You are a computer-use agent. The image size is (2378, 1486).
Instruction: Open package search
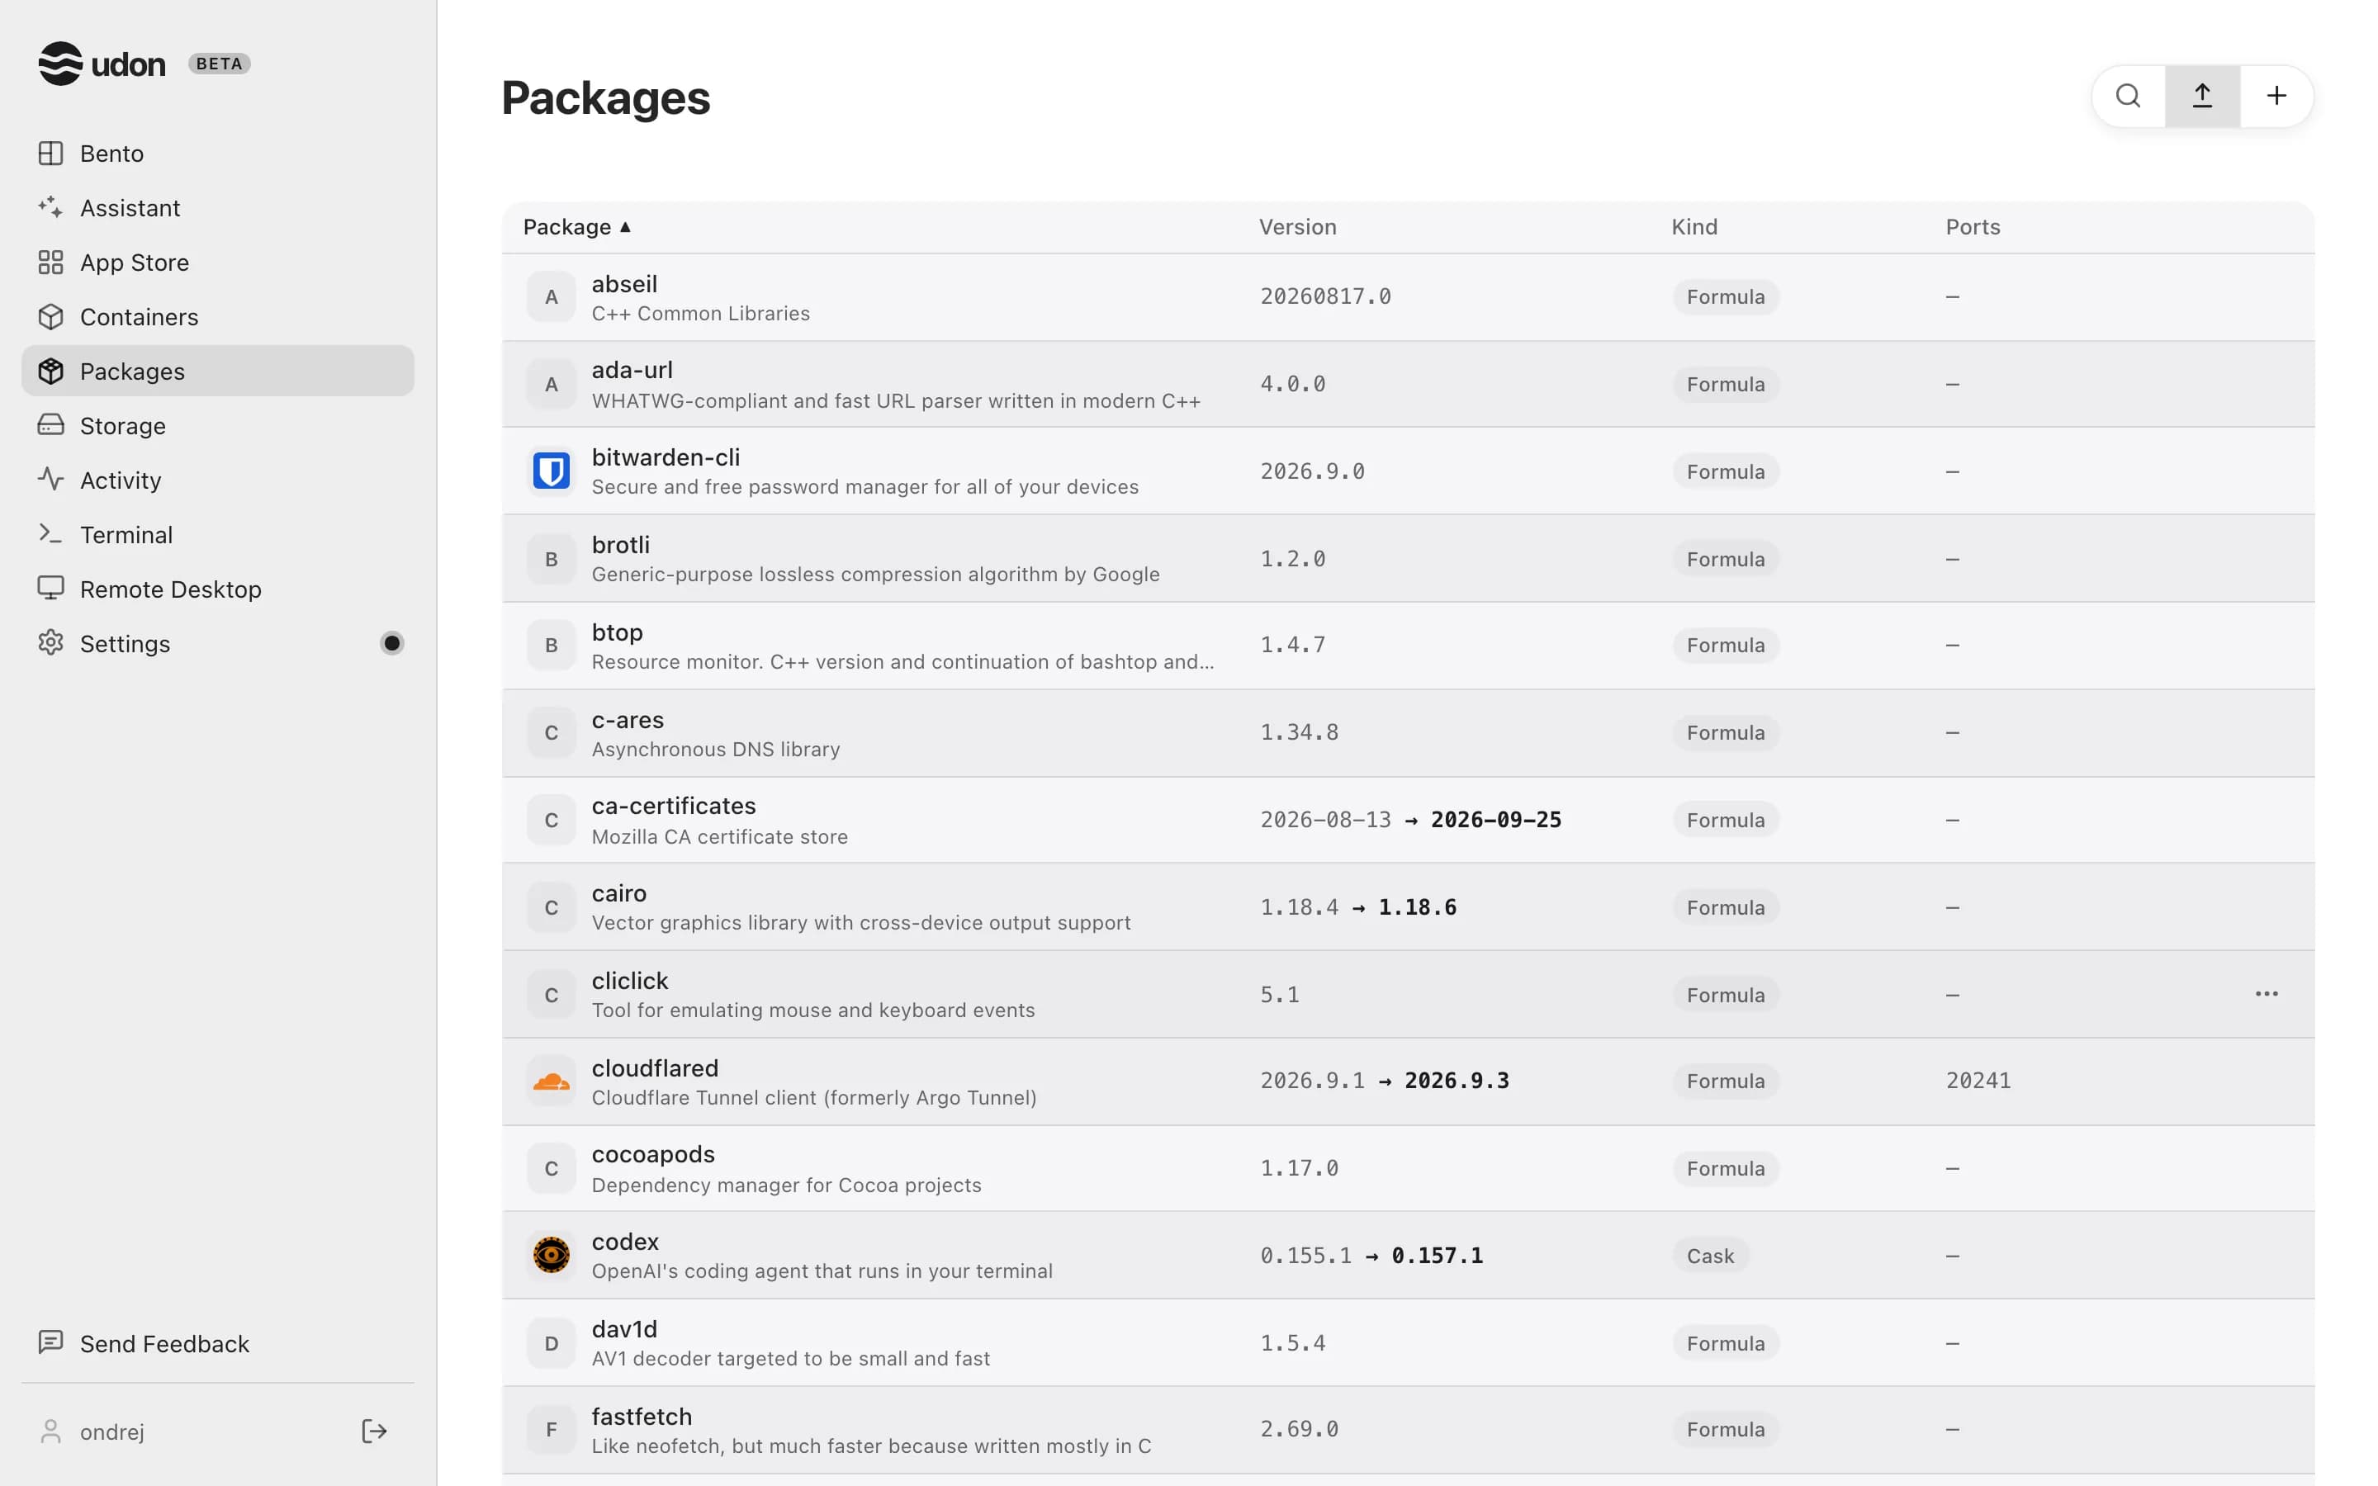(x=2129, y=97)
